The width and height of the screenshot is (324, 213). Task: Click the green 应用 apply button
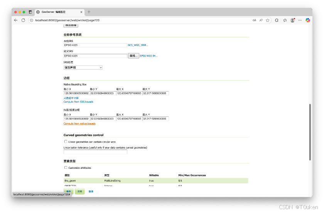(80, 191)
